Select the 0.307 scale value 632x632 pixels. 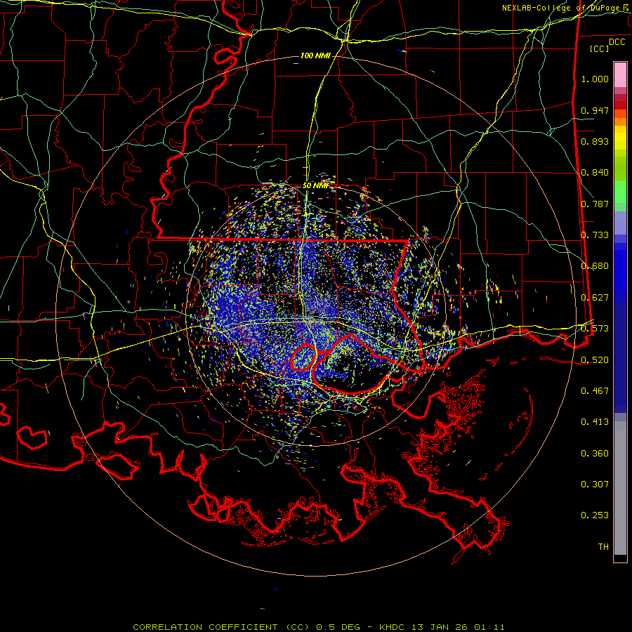[595, 485]
